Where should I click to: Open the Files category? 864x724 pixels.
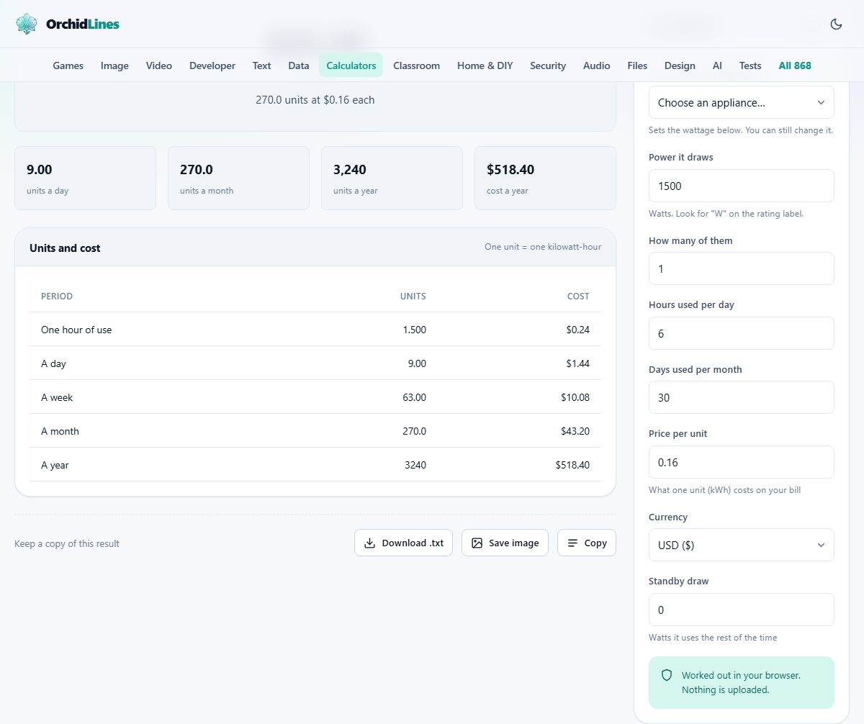pyautogui.click(x=637, y=65)
